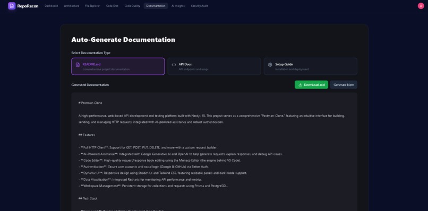Choose the API Docs documentation type
The height and width of the screenshot is (211, 428).
[215, 66]
